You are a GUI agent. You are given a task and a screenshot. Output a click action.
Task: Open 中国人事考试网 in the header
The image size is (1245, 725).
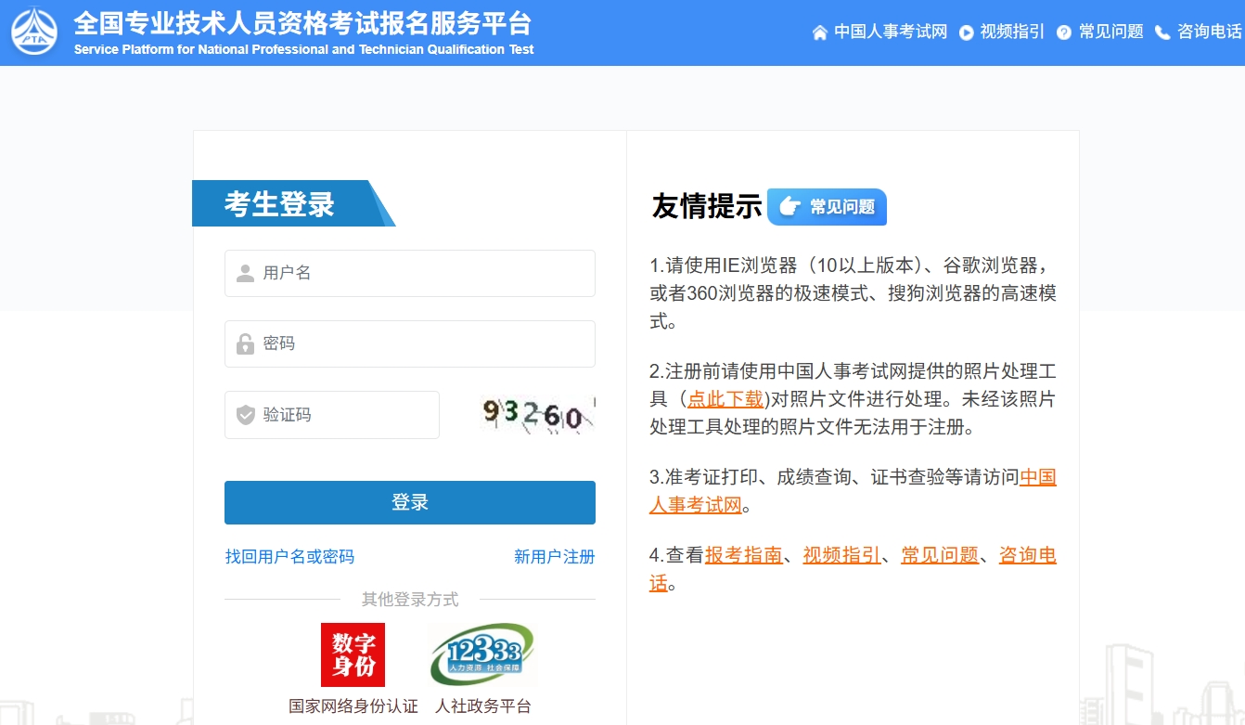coord(890,32)
